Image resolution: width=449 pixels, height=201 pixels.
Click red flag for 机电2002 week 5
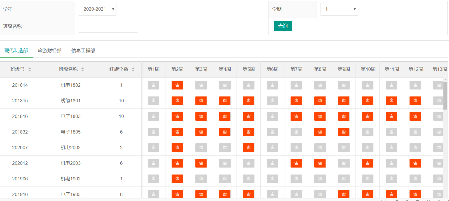click(249, 147)
